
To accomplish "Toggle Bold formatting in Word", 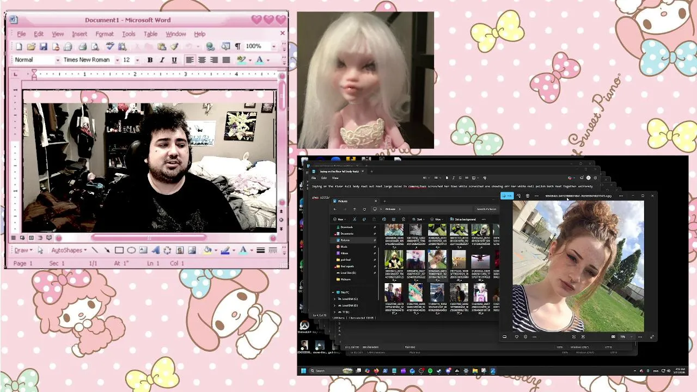I will pos(150,60).
